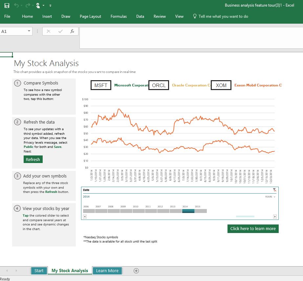Open the File menu

tap(7, 16)
